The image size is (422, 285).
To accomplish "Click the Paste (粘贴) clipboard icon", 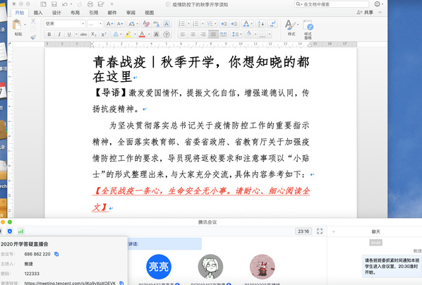I will tap(17, 25).
